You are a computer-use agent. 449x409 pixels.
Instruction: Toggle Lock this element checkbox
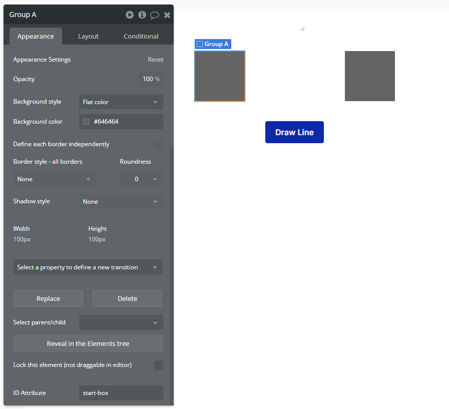[x=159, y=365]
